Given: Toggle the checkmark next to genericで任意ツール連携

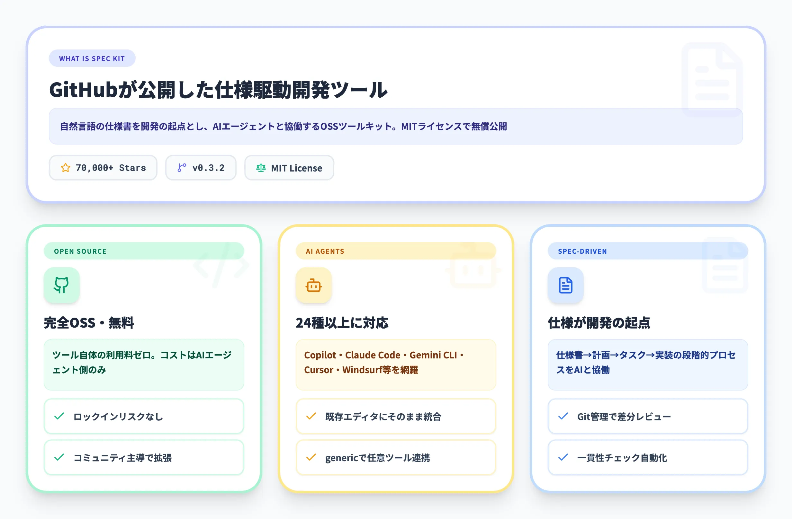Looking at the screenshot, I should coord(311,457).
